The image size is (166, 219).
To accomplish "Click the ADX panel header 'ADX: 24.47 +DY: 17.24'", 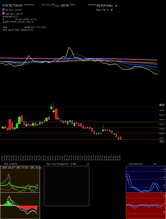I will click(x=15, y=168).
